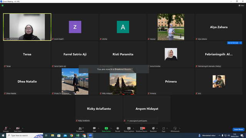The image size is (246, 138).
Task: Select Rizky Ariafianto's tile
Action: 99,108
